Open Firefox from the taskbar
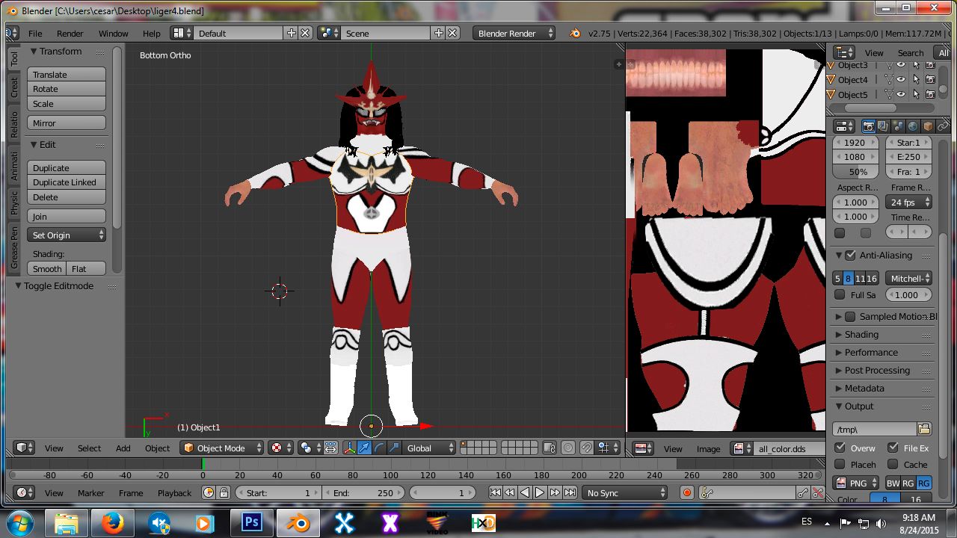Image resolution: width=957 pixels, height=538 pixels. [113, 522]
